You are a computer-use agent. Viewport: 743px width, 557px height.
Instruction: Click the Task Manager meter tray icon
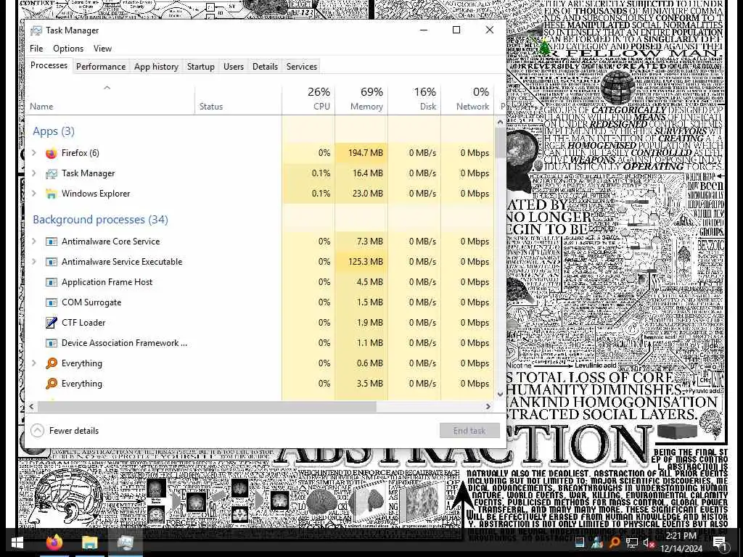click(x=579, y=543)
